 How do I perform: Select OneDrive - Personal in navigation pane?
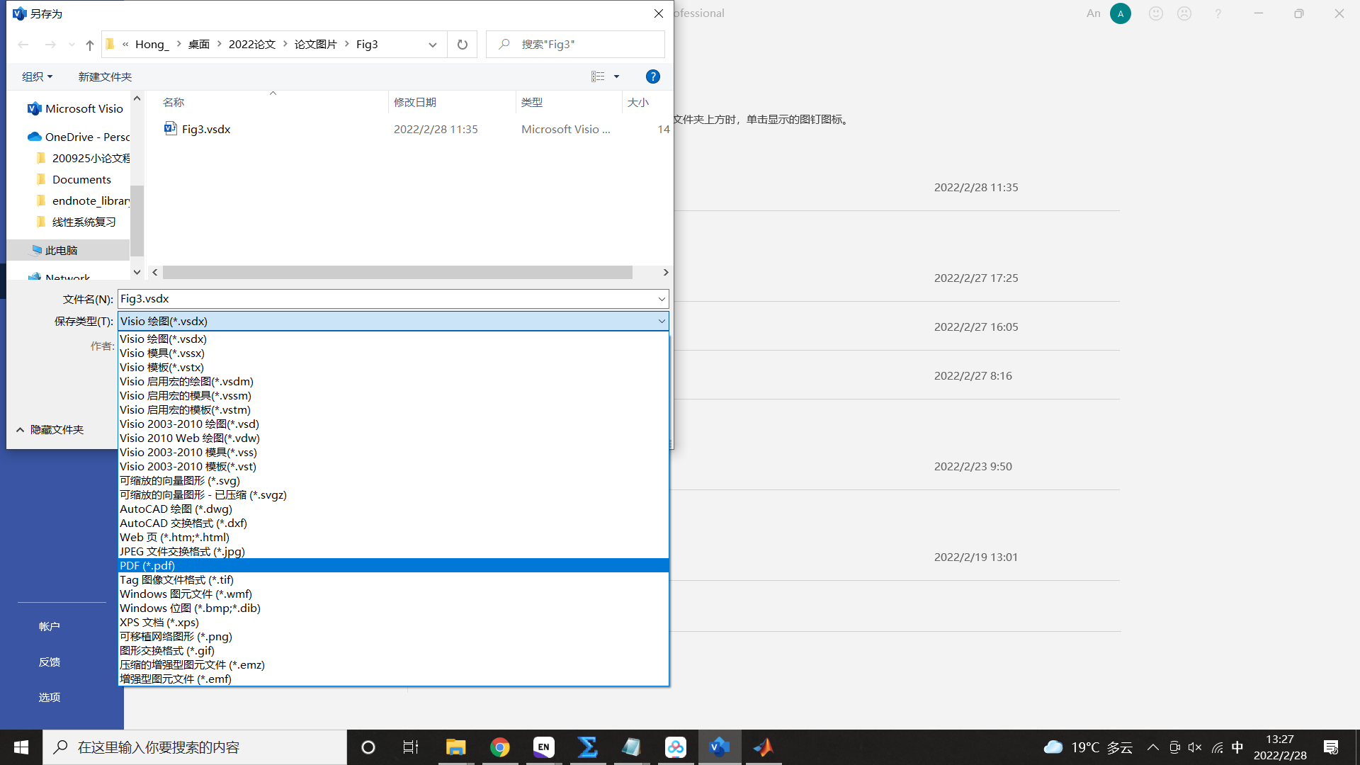pyautogui.click(x=79, y=137)
